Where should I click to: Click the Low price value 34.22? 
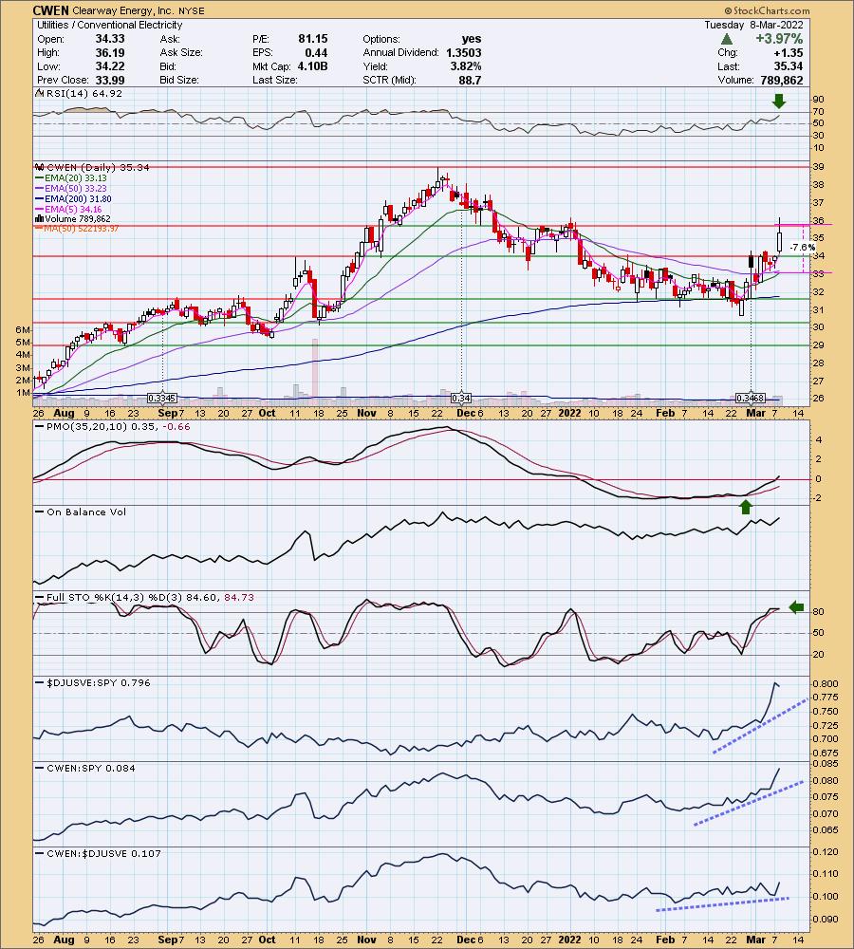tap(110, 66)
